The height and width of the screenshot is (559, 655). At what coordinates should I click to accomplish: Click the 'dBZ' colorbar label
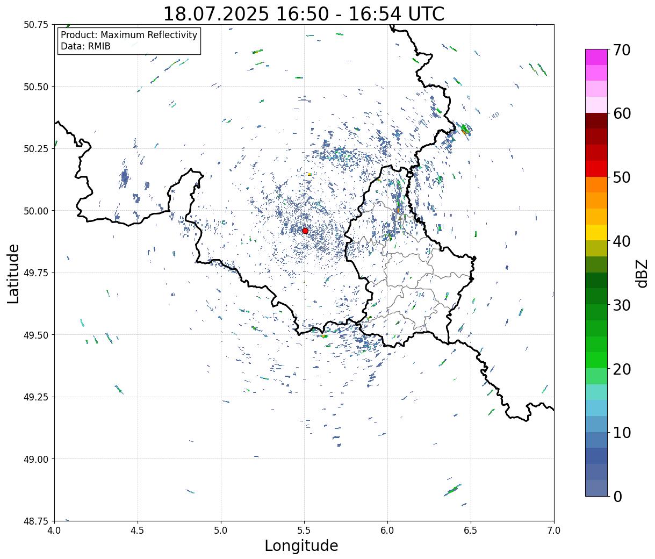642,273
